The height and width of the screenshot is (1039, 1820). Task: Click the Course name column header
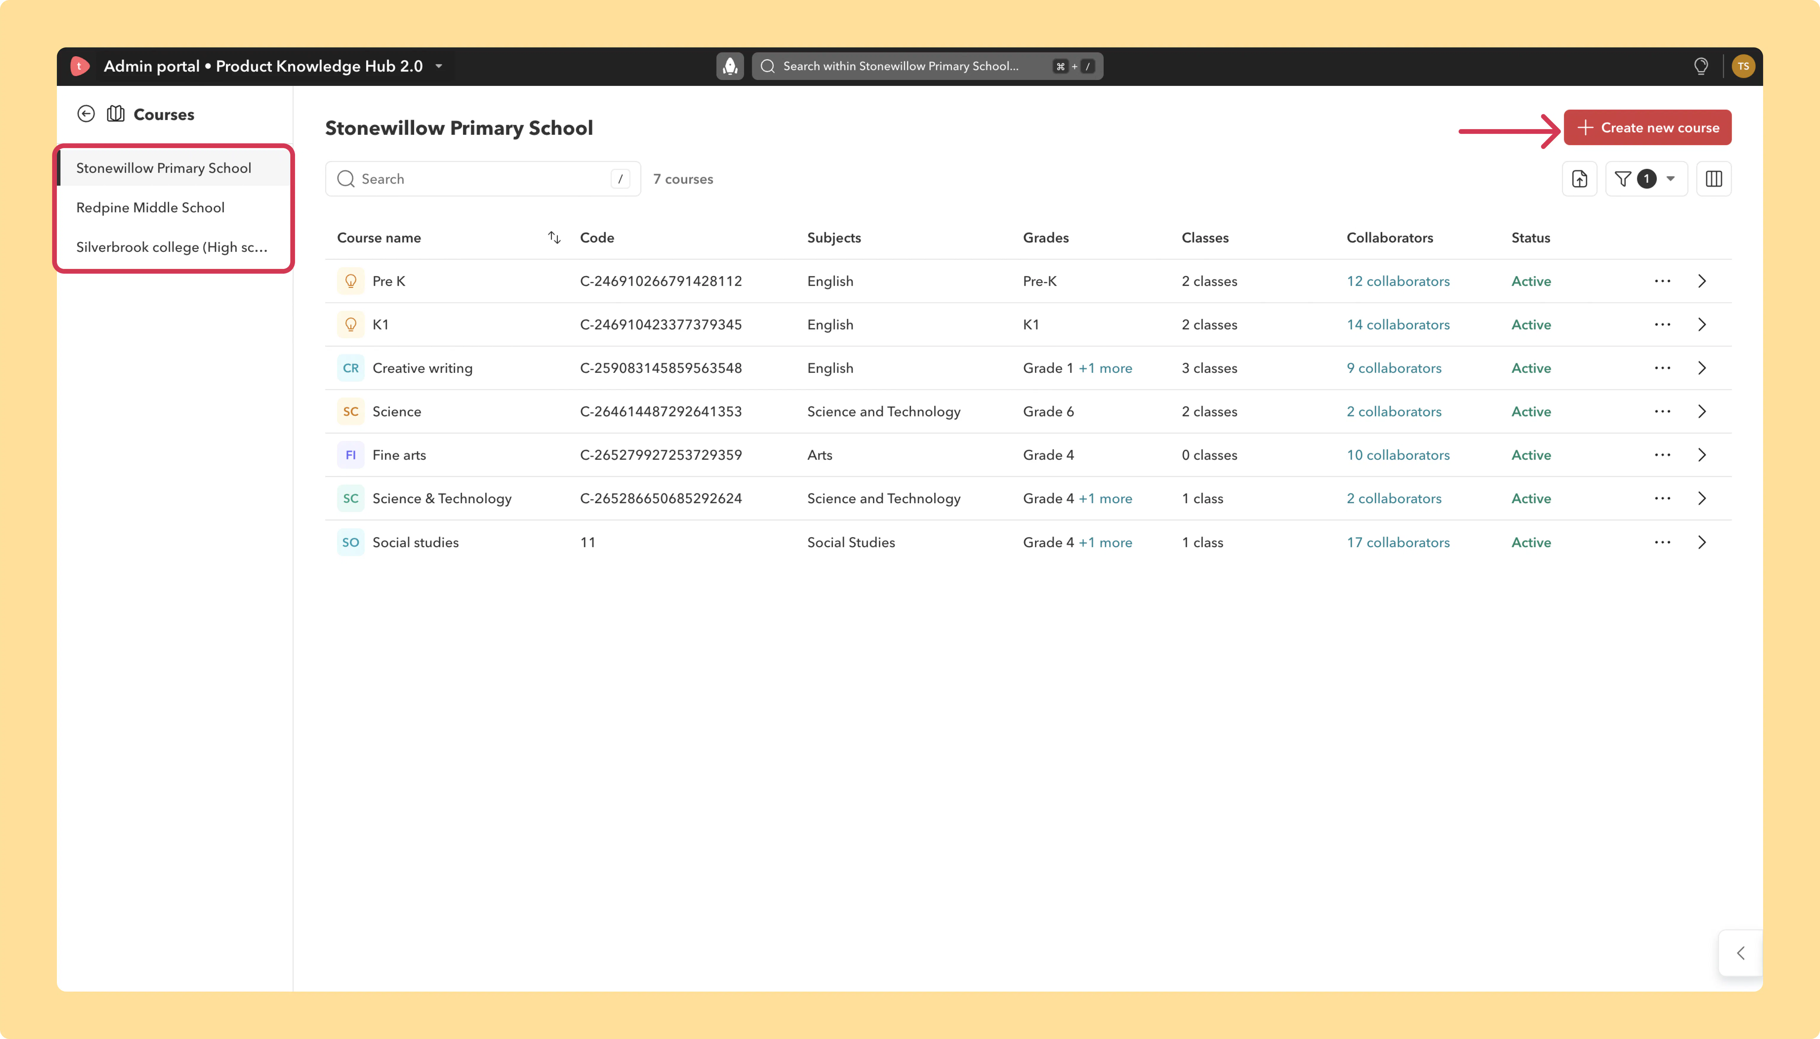point(379,238)
